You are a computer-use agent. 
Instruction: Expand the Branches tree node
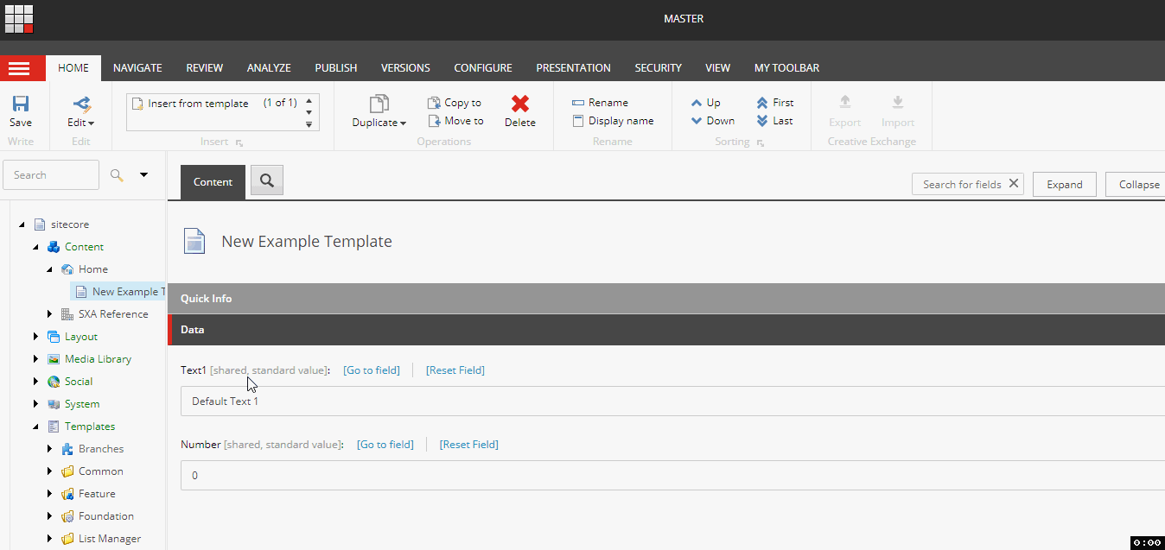[50, 449]
